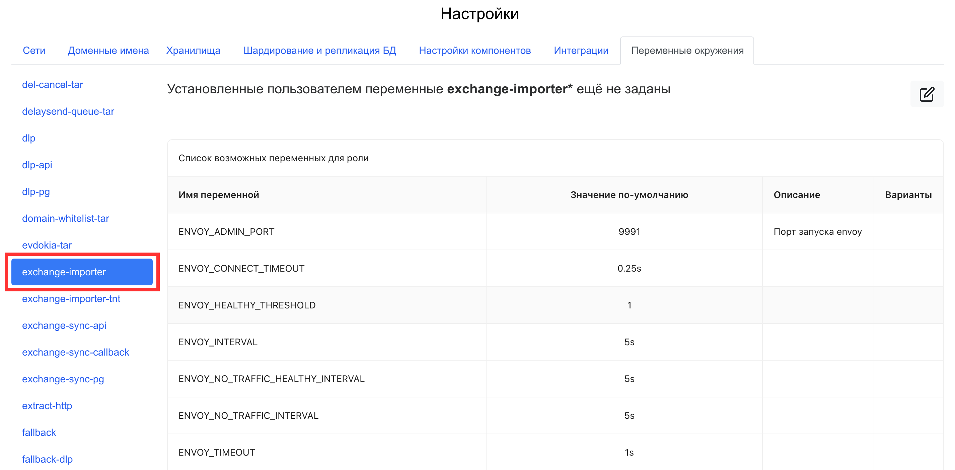Viewport: 955px width, 470px height.
Task: Select fallback-dlp role link
Action: (x=47, y=459)
